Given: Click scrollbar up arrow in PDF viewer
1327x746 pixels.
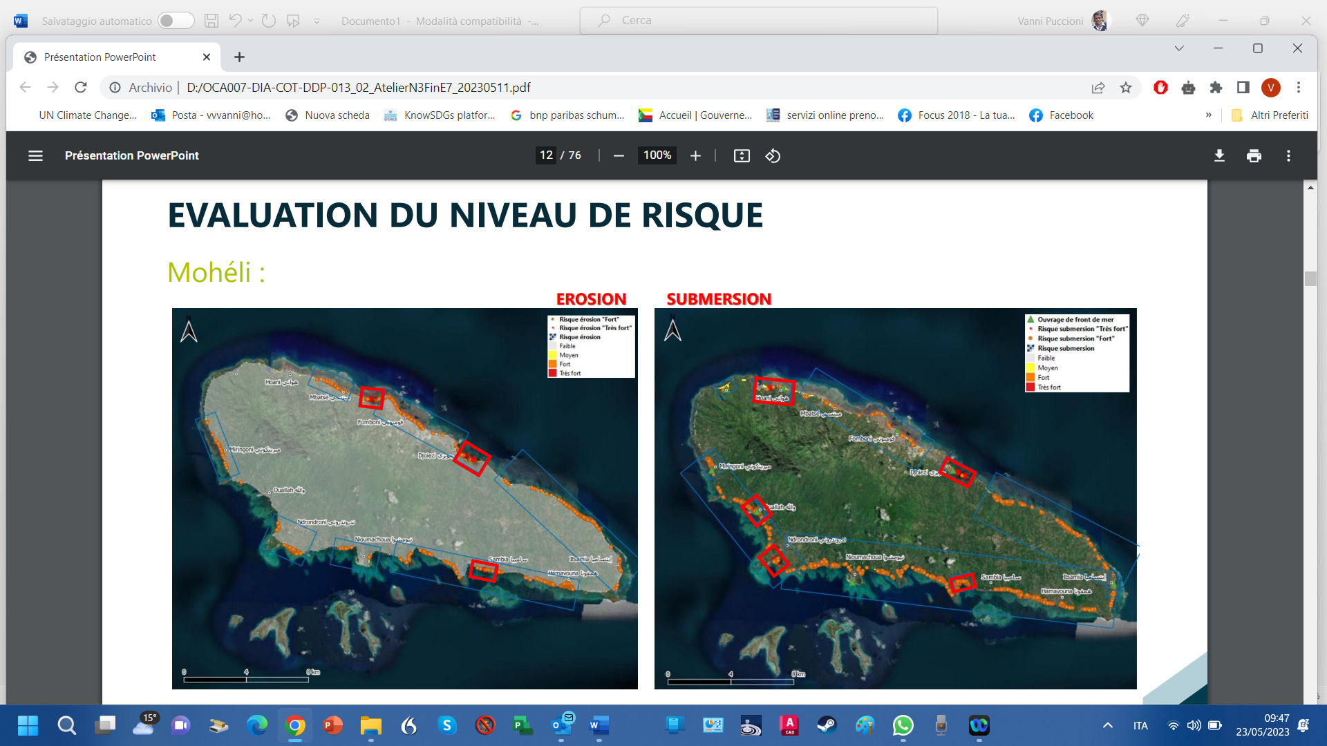Looking at the screenshot, I should (x=1310, y=187).
